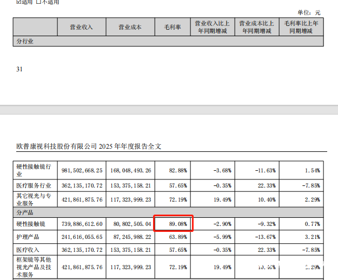Click the unchecked 不适用 checkbox
Viewport: 338px width, 280px height.
coord(39,2)
